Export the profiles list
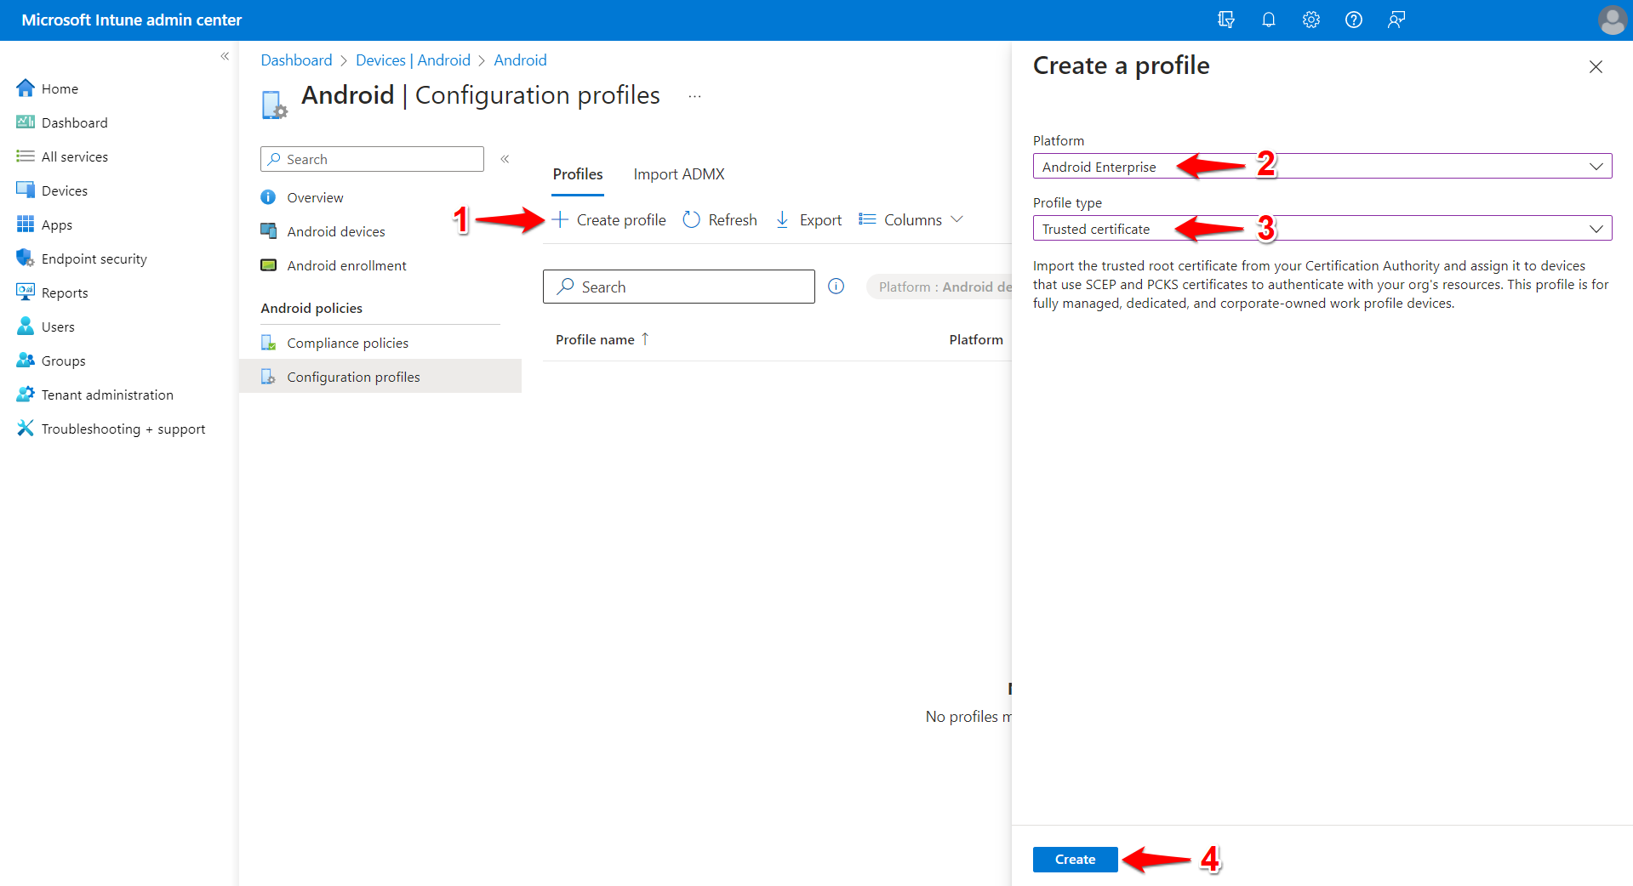 click(808, 220)
